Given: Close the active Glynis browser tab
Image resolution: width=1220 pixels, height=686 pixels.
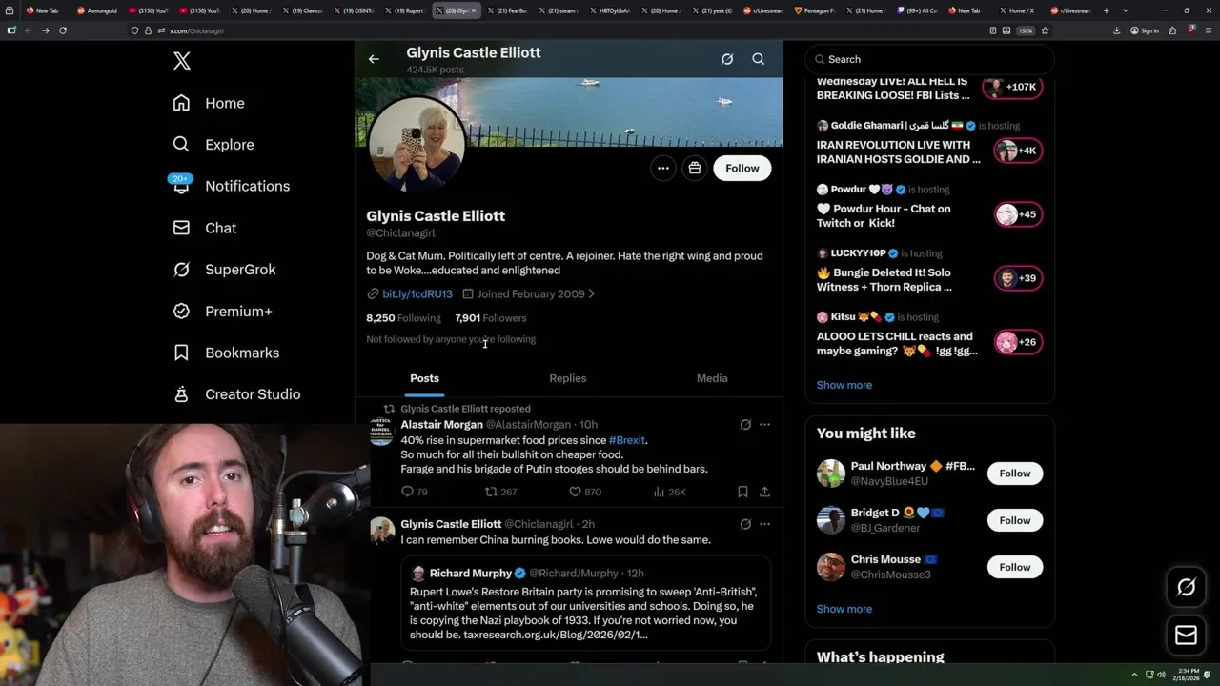Looking at the screenshot, I should click(474, 10).
